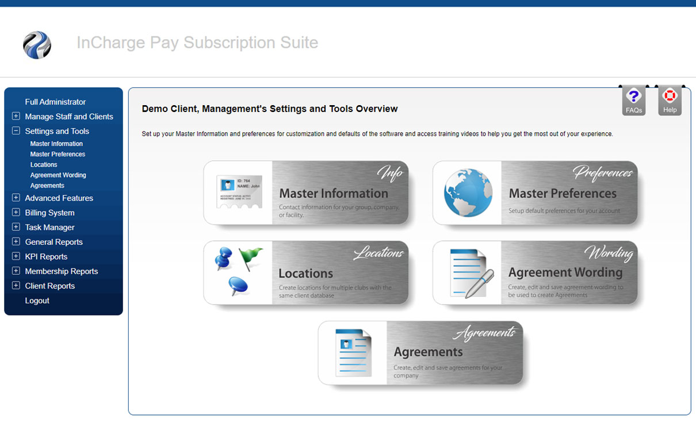Viewport: 696px width, 431px height.
Task: Open the Master Preferences card title
Action: click(x=563, y=194)
